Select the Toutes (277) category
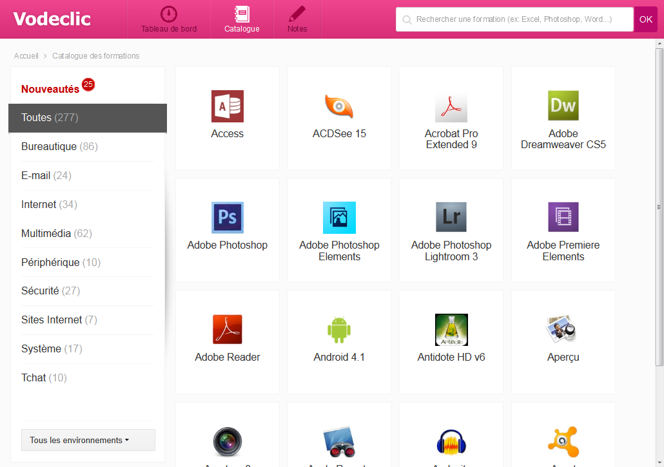The width and height of the screenshot is (664, 467). coord(88,118)
